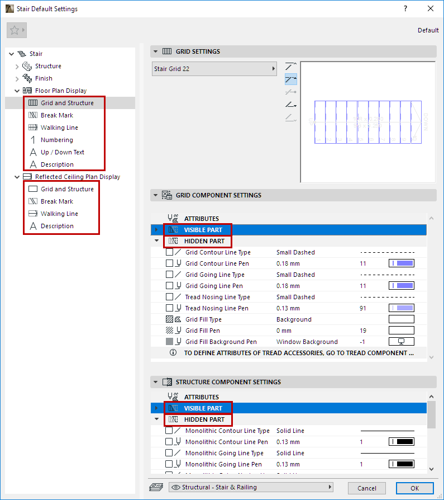Select Grid and Structure under Floor Plan Display
The height and width of the screenshot is (500, 444).
[67, 103]
